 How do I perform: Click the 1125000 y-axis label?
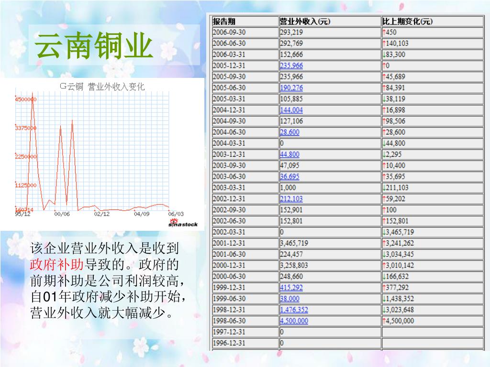(x=26, y=185)
